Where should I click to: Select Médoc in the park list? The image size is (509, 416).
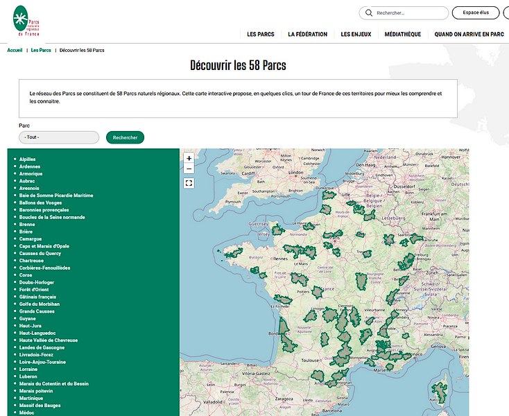[x=26, y=413]
